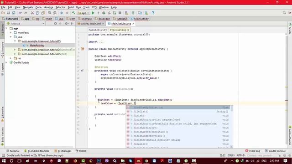Open the Structure side panel

[x=2, y=49]
